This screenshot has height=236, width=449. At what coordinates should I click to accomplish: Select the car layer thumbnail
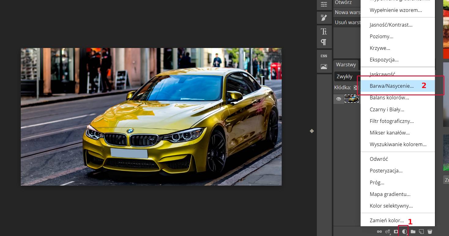[352, 98]
